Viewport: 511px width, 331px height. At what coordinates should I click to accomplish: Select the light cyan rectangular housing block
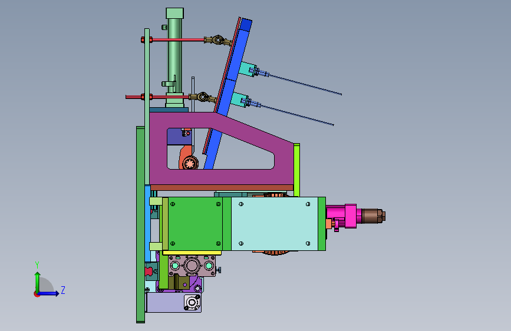pos(275,223)
